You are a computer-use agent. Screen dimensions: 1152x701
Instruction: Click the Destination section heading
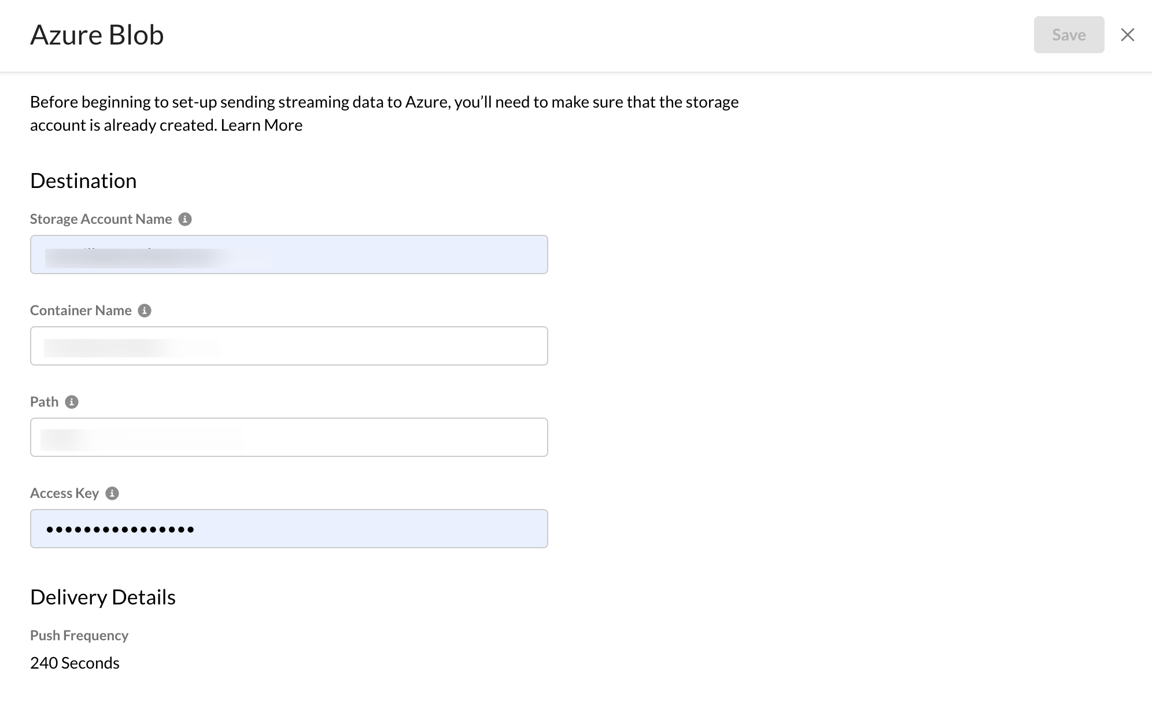click(x=83, y=180)
